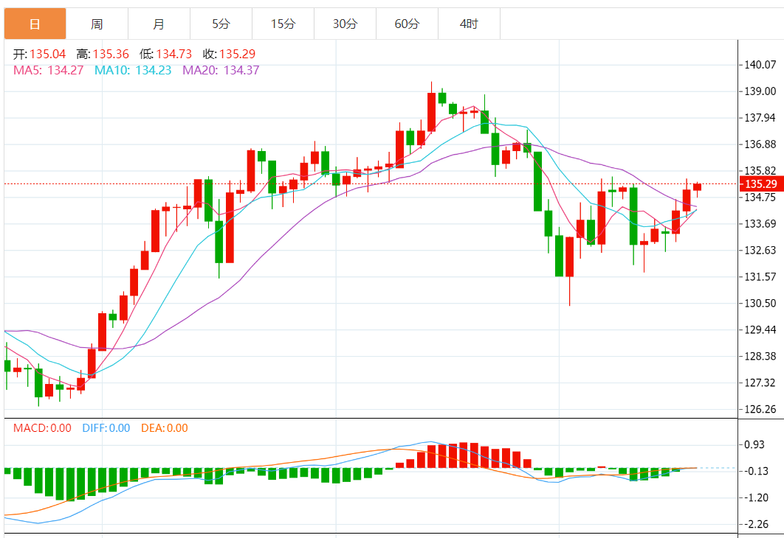Viewport: 784px width, 538px height.
Task: Switch to the 月 monthly tab
Action: point(159,24)
